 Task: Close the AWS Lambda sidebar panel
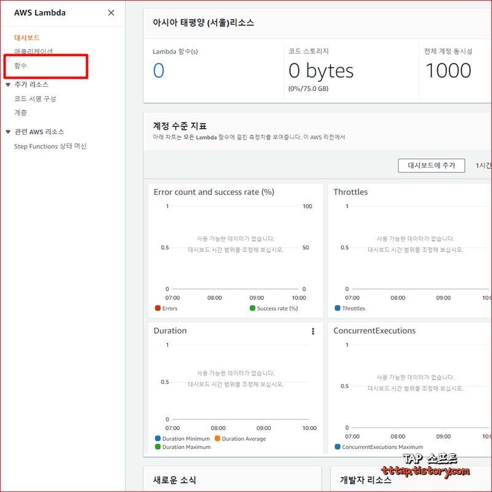111,13
